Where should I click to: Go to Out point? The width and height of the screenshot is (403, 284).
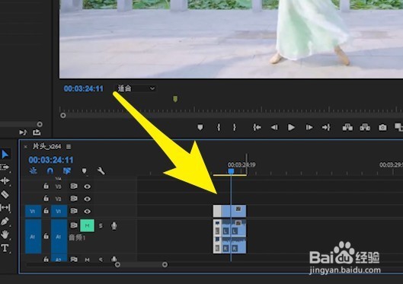[326, 127]
